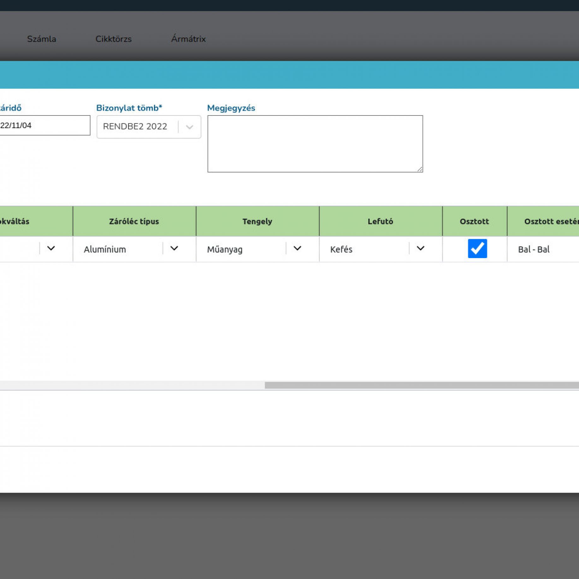Click the RENDBE2 2022 selected value
579x579 pixels.
(135, 127)
